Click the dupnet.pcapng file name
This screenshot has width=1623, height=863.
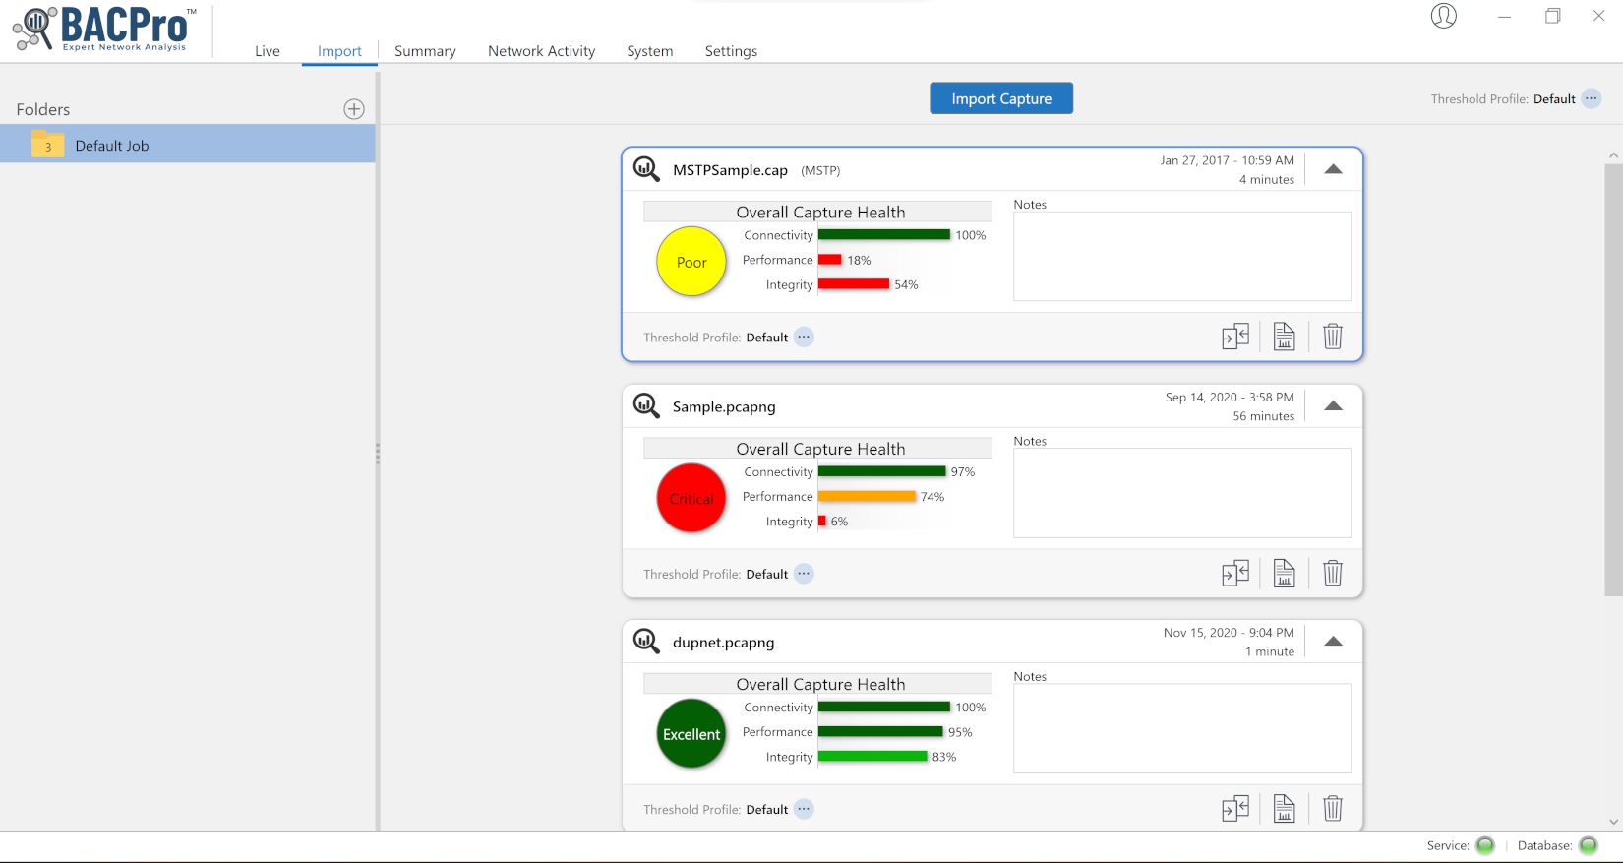[x=723, y=642]
